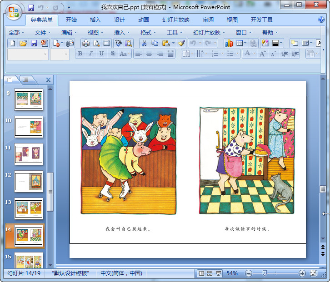Viewport: 330px width, 282px height.
Task: Open the 编辑 menu
Action: pos(69,33)
